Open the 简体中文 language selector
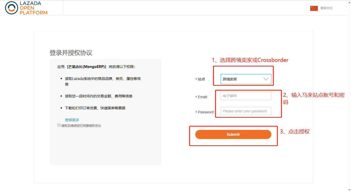This screenshot has height=192, width=351. pos(326,8)
